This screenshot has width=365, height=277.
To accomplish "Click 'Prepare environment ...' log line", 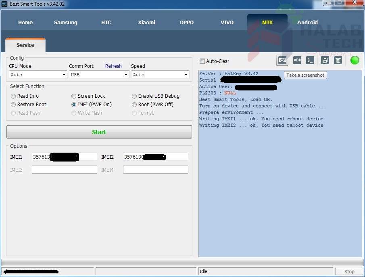I will [232, 112].
